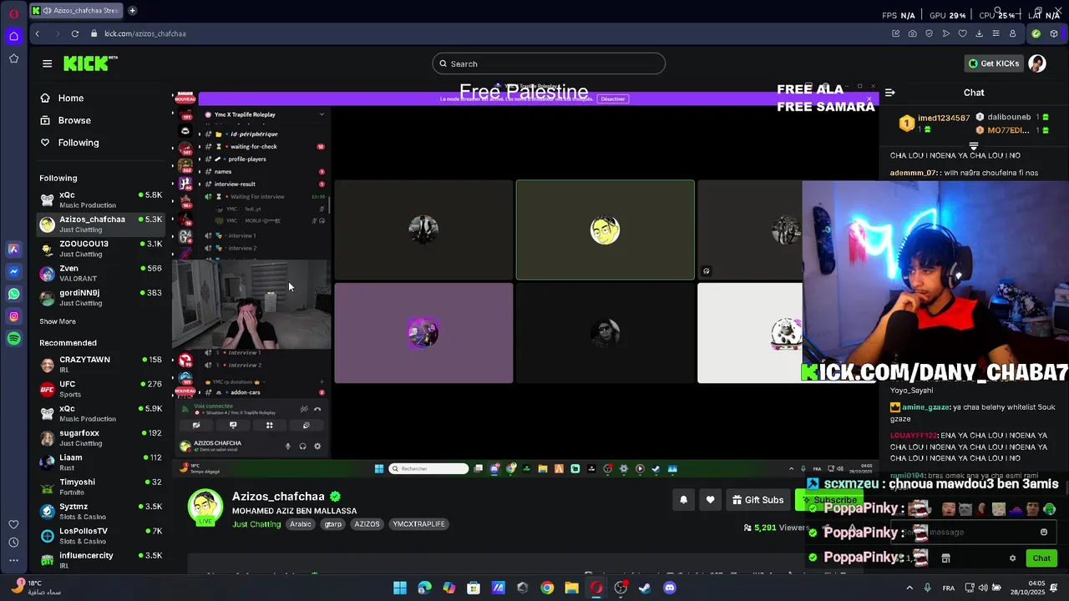This screenshot has width=1069, height=601.
Task: Open Syztmz Slots & Casino channel
Action: (x=100, y=511)
